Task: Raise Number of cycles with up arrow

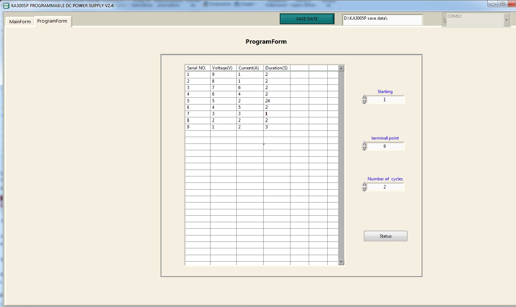Action: pyautogui.click(x=364, y=185)
